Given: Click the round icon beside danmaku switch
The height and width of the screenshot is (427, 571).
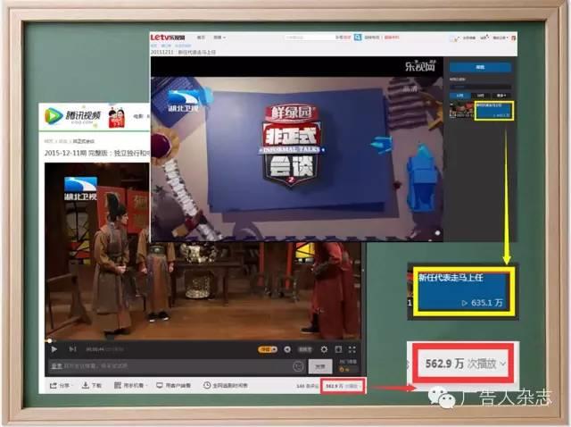Looking at the screenshot, I should tap(287, 349).
